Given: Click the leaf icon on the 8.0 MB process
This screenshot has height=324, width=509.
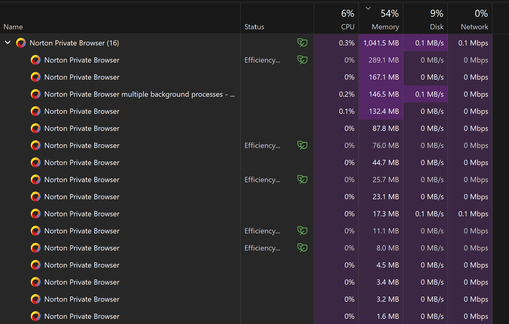Looking at the screenshot, I should click(x=302, y=248).
